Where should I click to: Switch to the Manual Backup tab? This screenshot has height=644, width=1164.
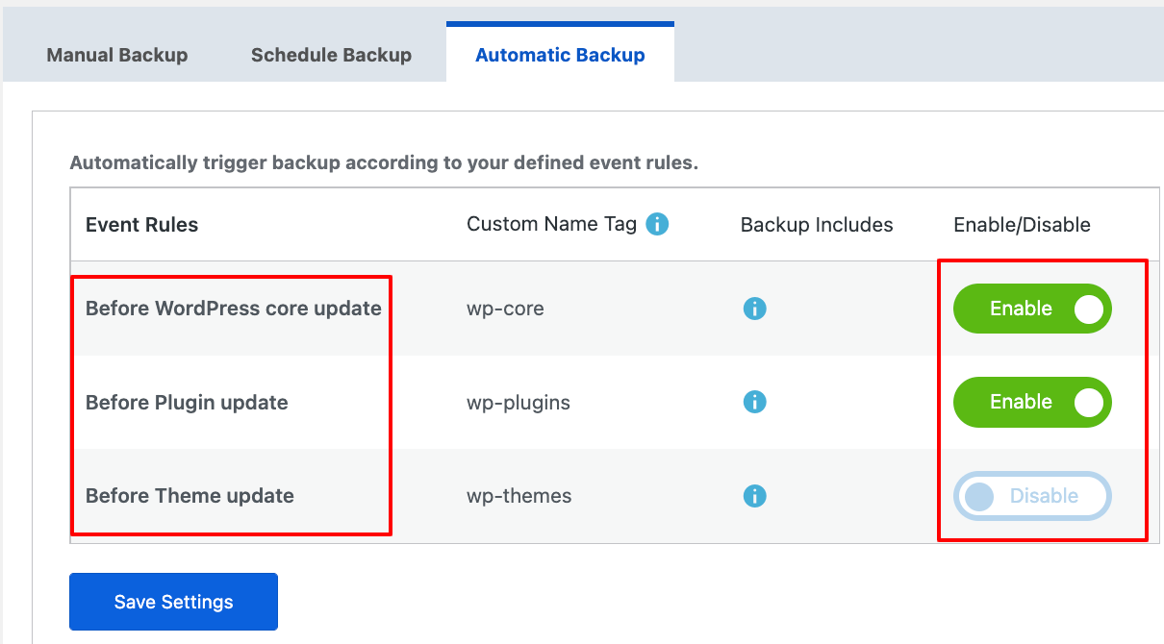[117, 55]
